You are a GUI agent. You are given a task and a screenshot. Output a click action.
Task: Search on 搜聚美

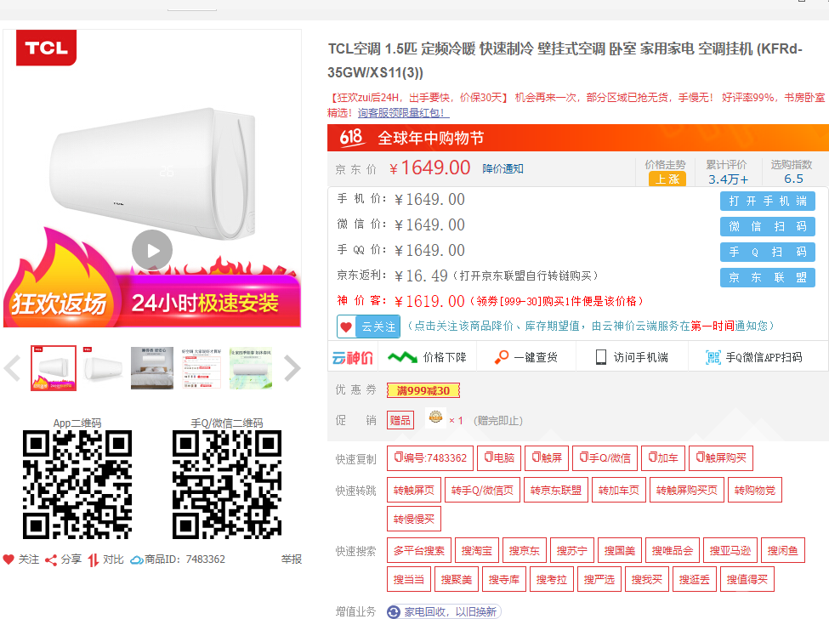click(457, 579)
